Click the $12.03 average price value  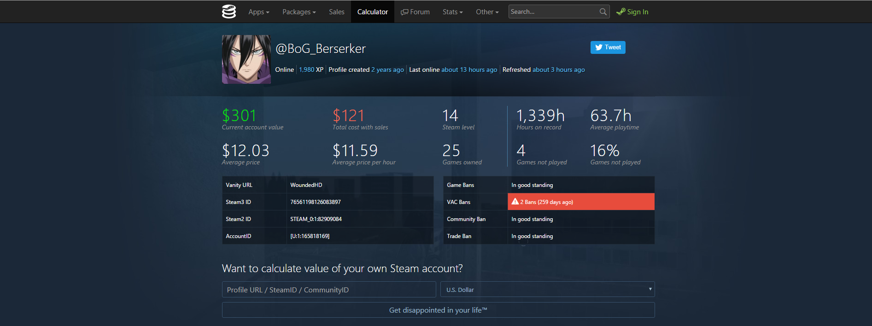[x=246, y=150]
